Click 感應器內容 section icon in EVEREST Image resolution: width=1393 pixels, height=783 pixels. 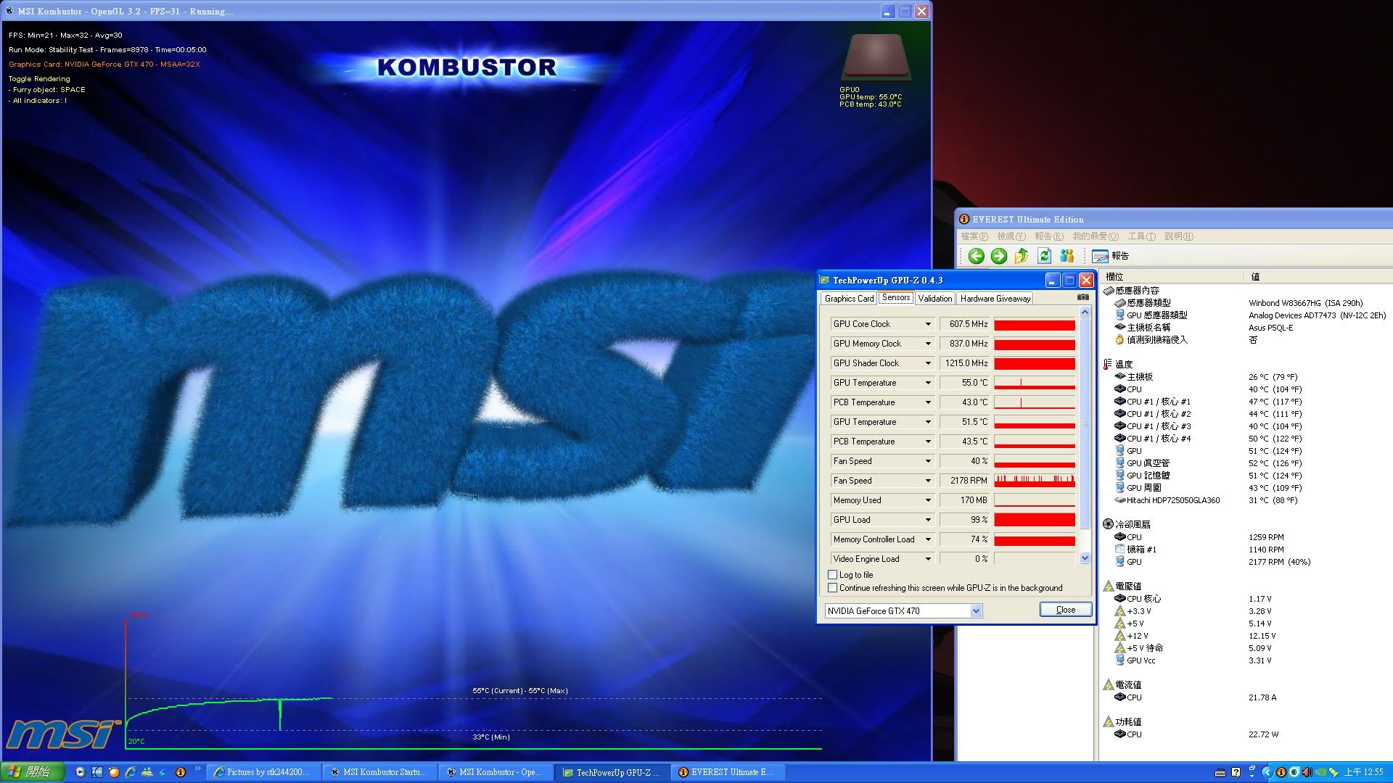click(x=1109, y=291)
